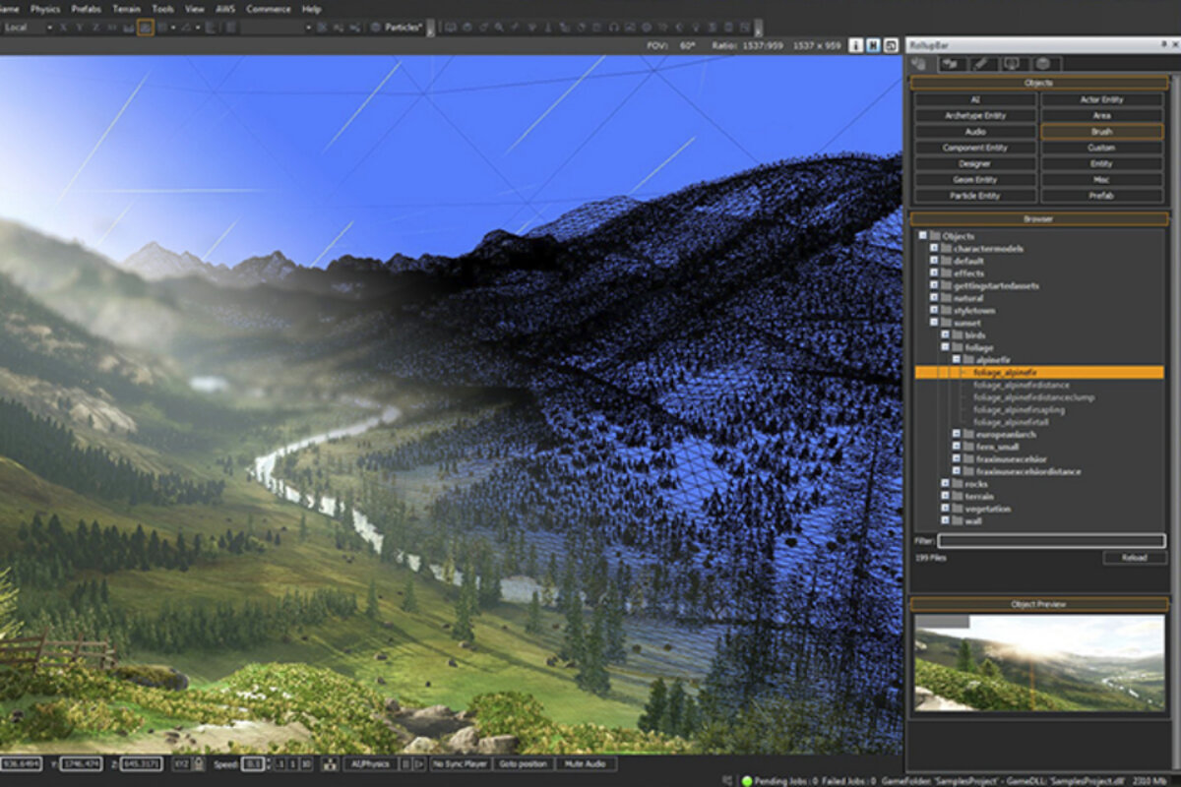Open the Terrain tab in RollupBar
The height and width of the screenshot is (787, 1181).
click(951, 64)
